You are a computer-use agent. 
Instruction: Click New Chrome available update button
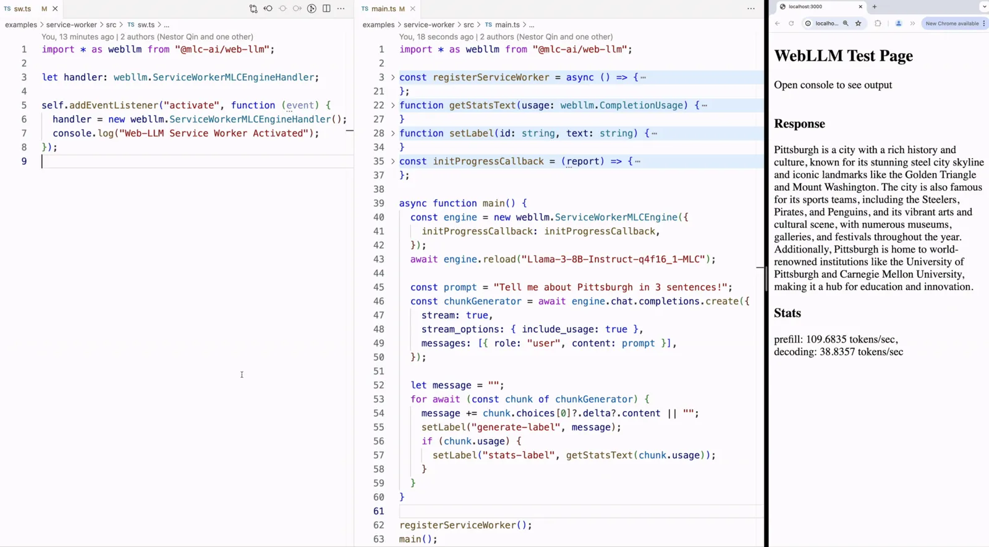tap(952, 23)
